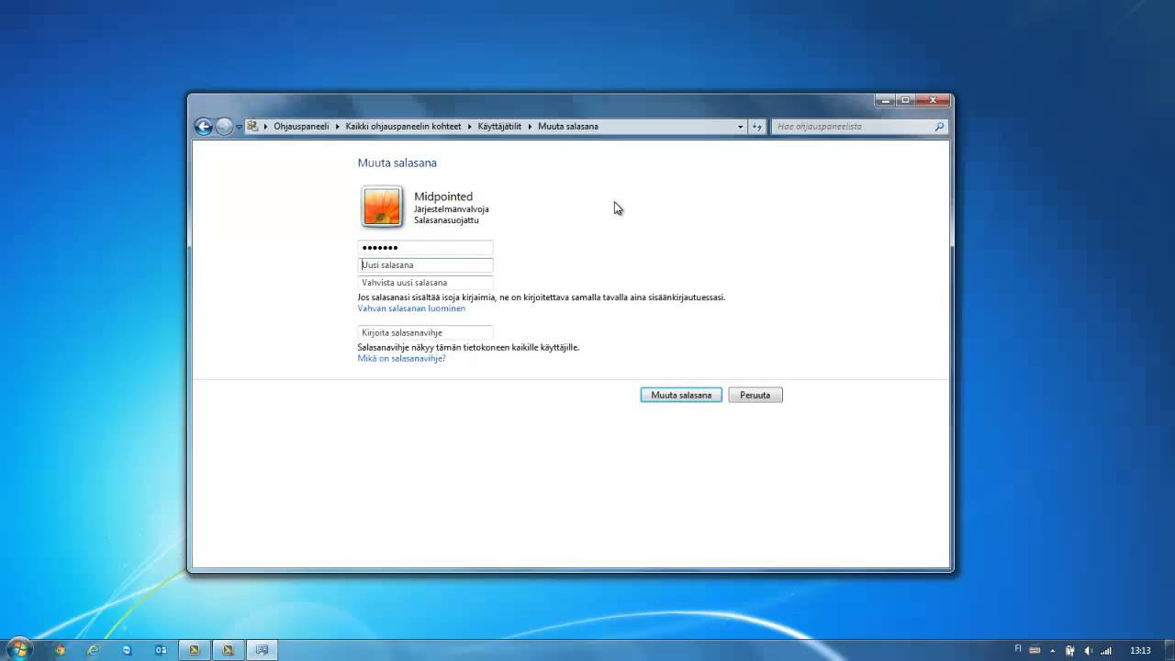Screen dimensions: 1175x661
Task: Open the TeamViewer taskbar icon
Action: click(127, 650)
